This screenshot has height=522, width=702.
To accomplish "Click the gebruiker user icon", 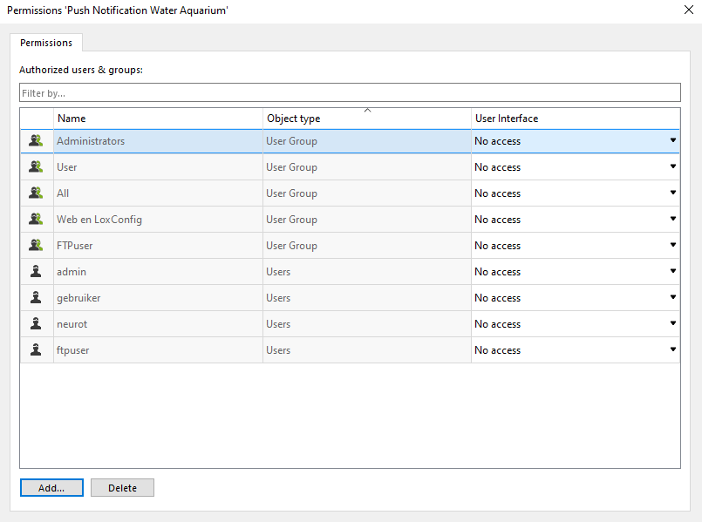I will 36,298.
